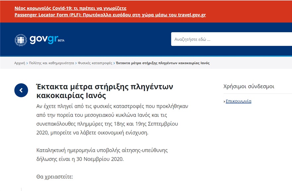Viewport: 292px width, 191px height.
Task: Click the deadline text '30 Νοεμβρίου 2020'
Action: coord(100,159)
